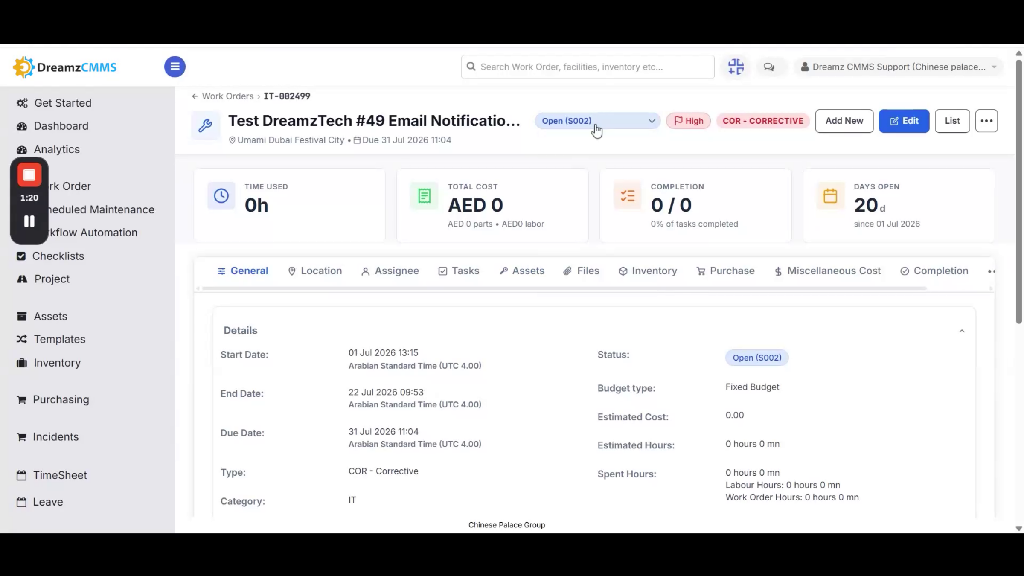This screenshot has width=1024, height=576.
Task: Click the Total Cost receipt icon
Action: pos(424,196)
